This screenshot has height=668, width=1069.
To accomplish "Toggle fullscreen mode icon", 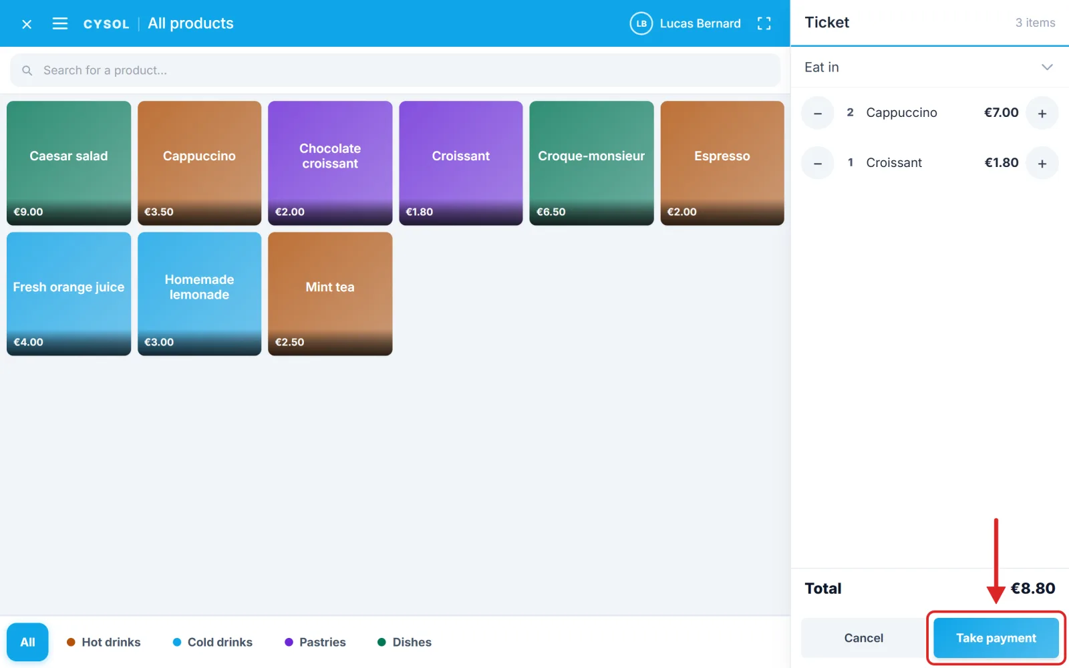I will (x=764, y=23).
